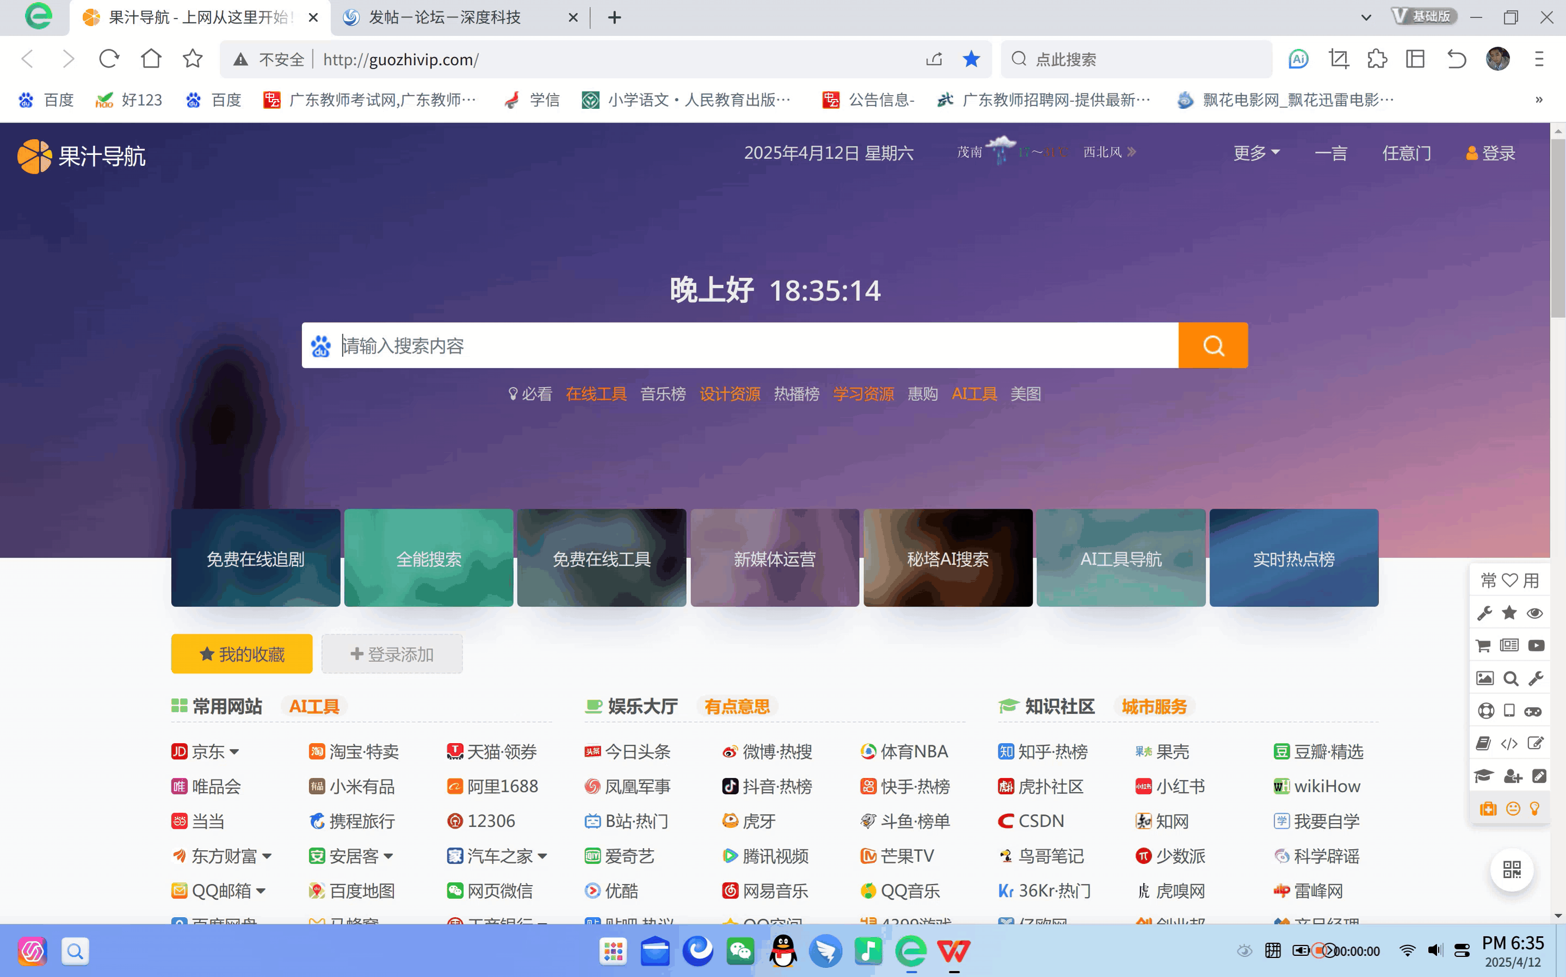1566x977 pixels.
Task: Expand the 安居客 dropdown arrow
Action: pos(389,856)
